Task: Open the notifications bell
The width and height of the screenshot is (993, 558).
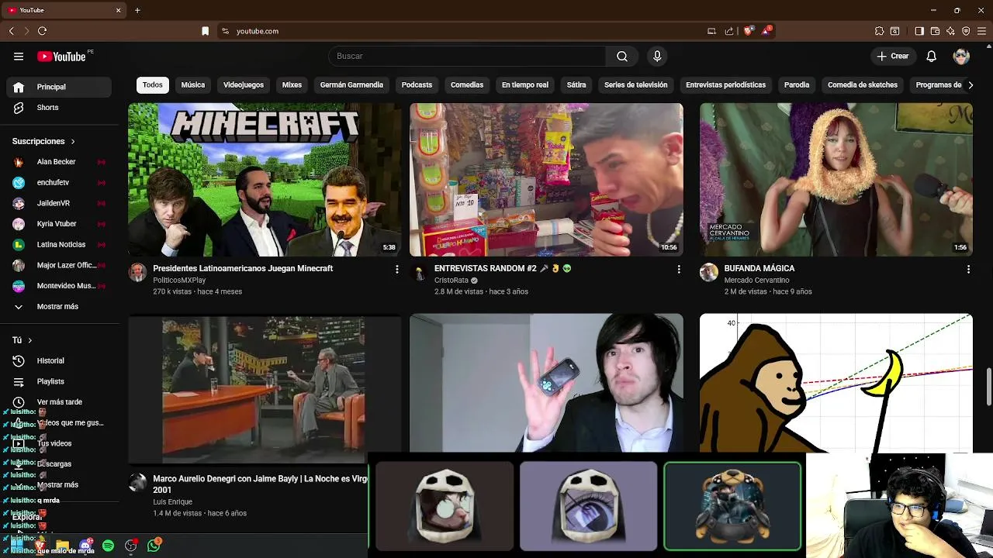Action: tap(932, 56)
